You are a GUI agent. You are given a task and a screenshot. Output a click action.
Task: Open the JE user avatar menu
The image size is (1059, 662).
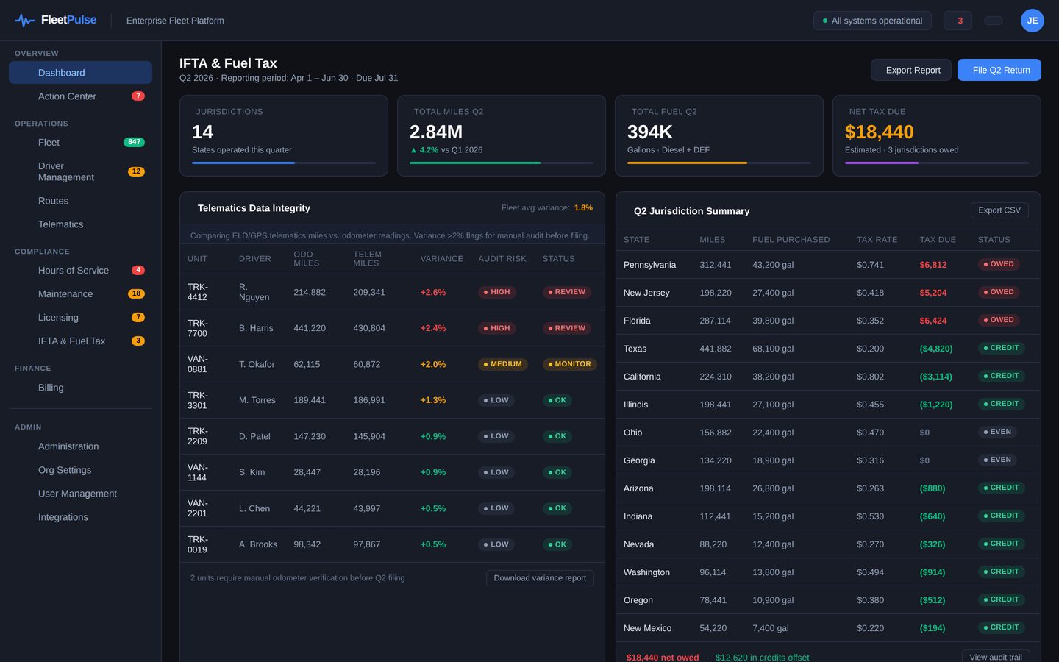1032,21
